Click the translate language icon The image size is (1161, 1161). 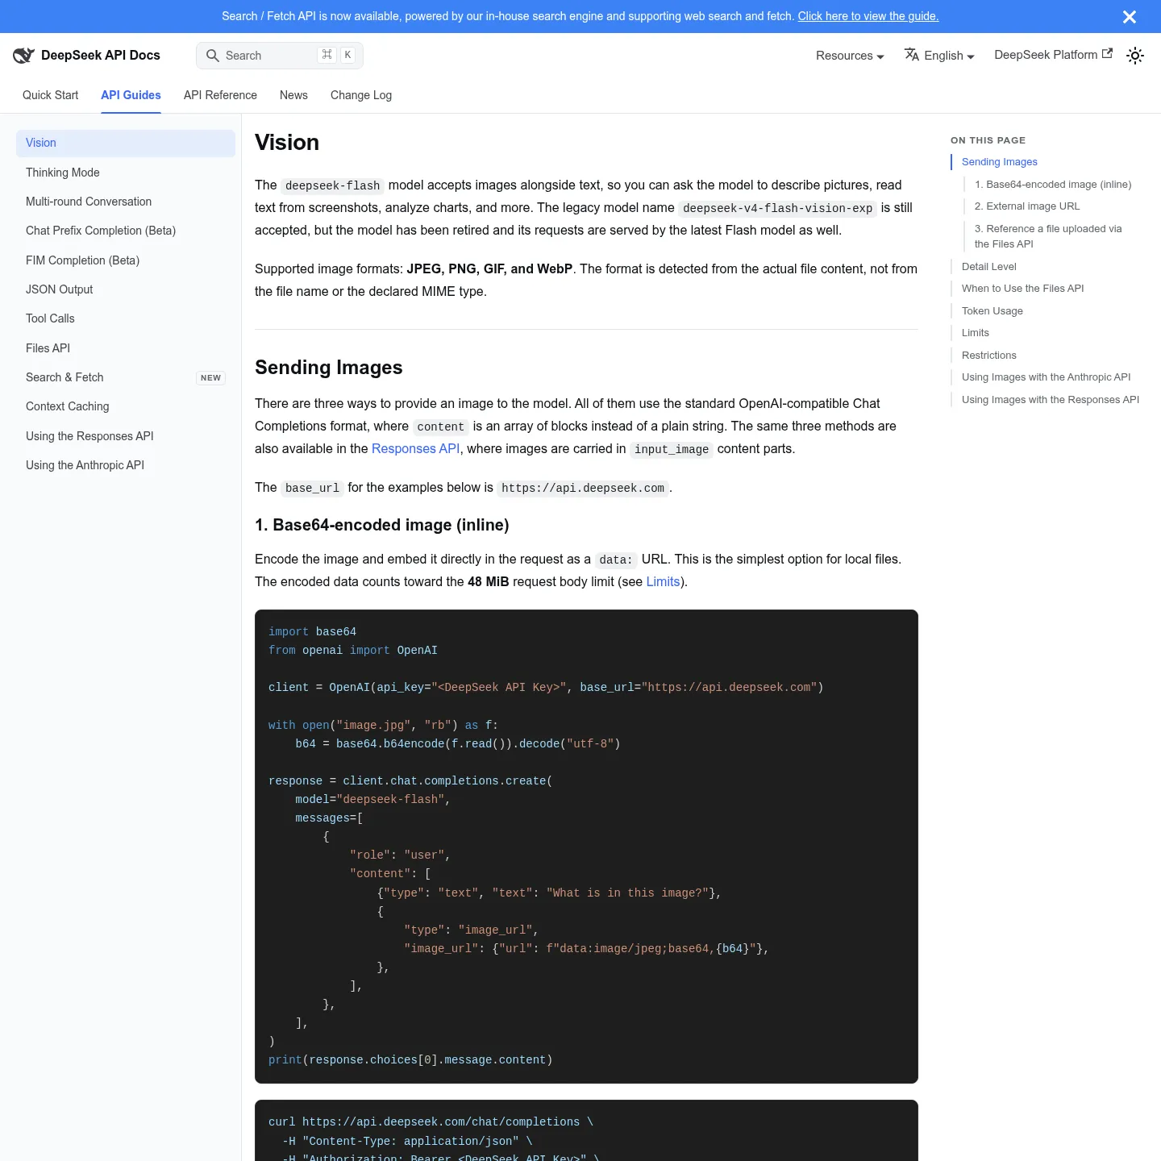[912, 55]
